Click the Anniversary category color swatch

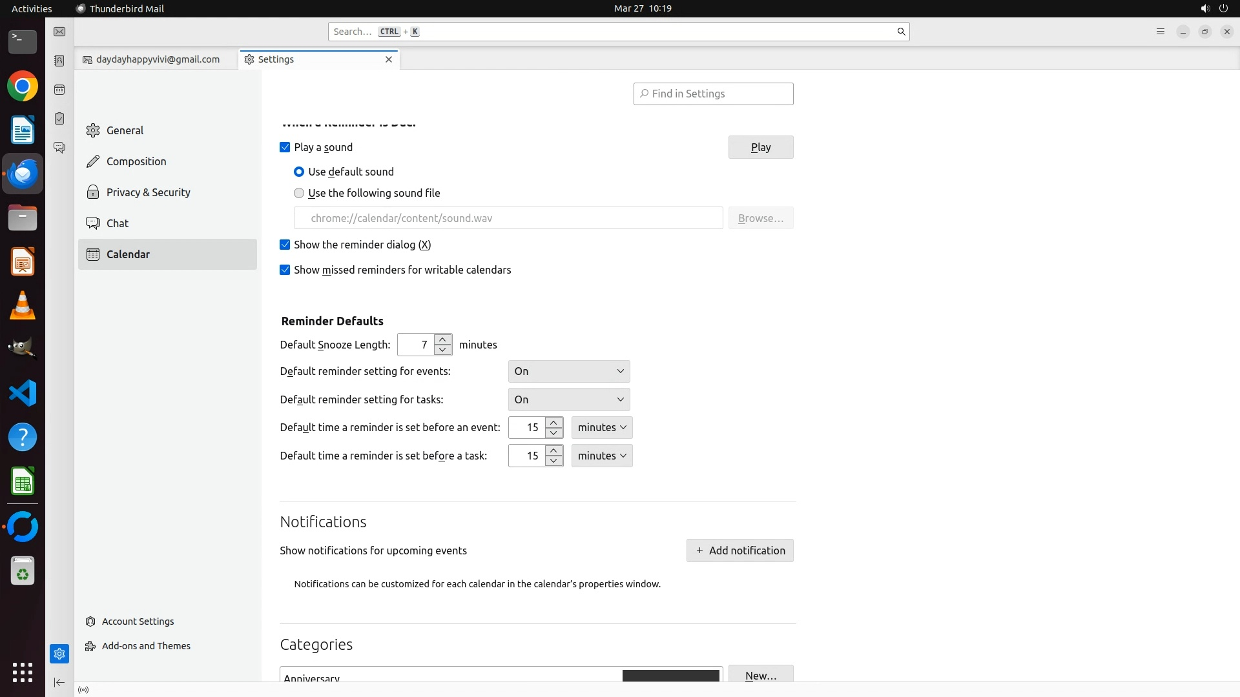tap(670, 676)
